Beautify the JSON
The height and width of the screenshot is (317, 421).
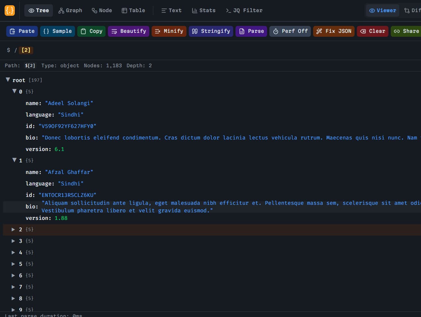pos(129,31)
